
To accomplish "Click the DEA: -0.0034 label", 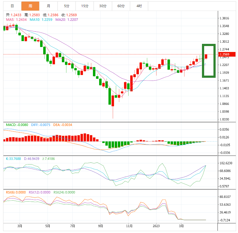I will click(63, 125).
